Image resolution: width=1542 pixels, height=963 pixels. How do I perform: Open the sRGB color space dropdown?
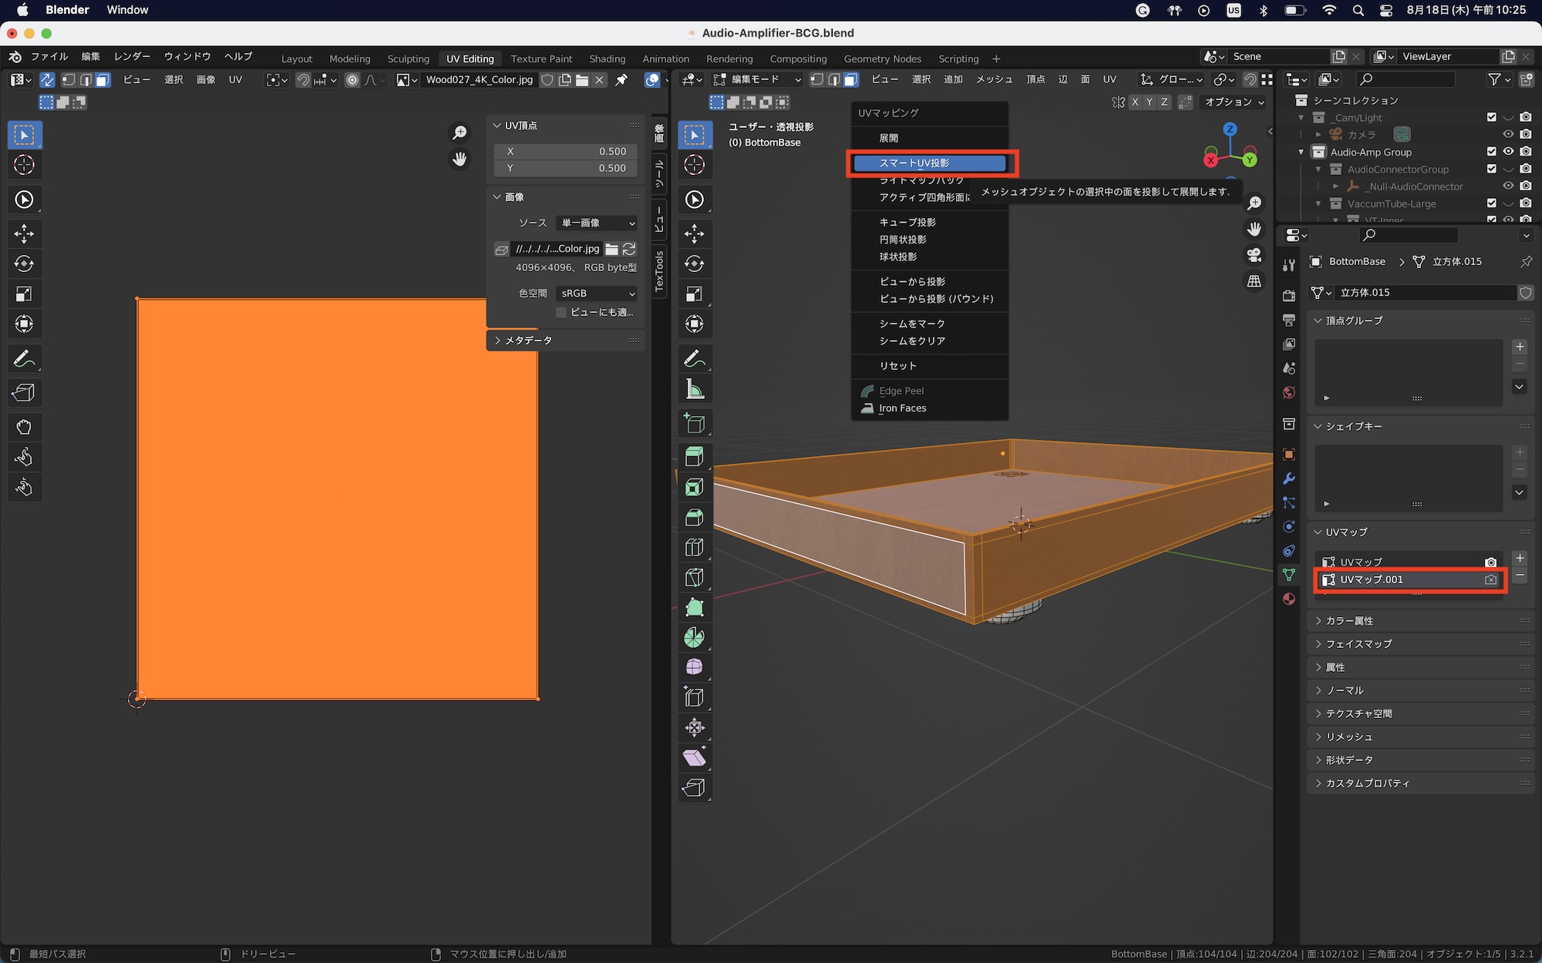click(x=597, y=294)
